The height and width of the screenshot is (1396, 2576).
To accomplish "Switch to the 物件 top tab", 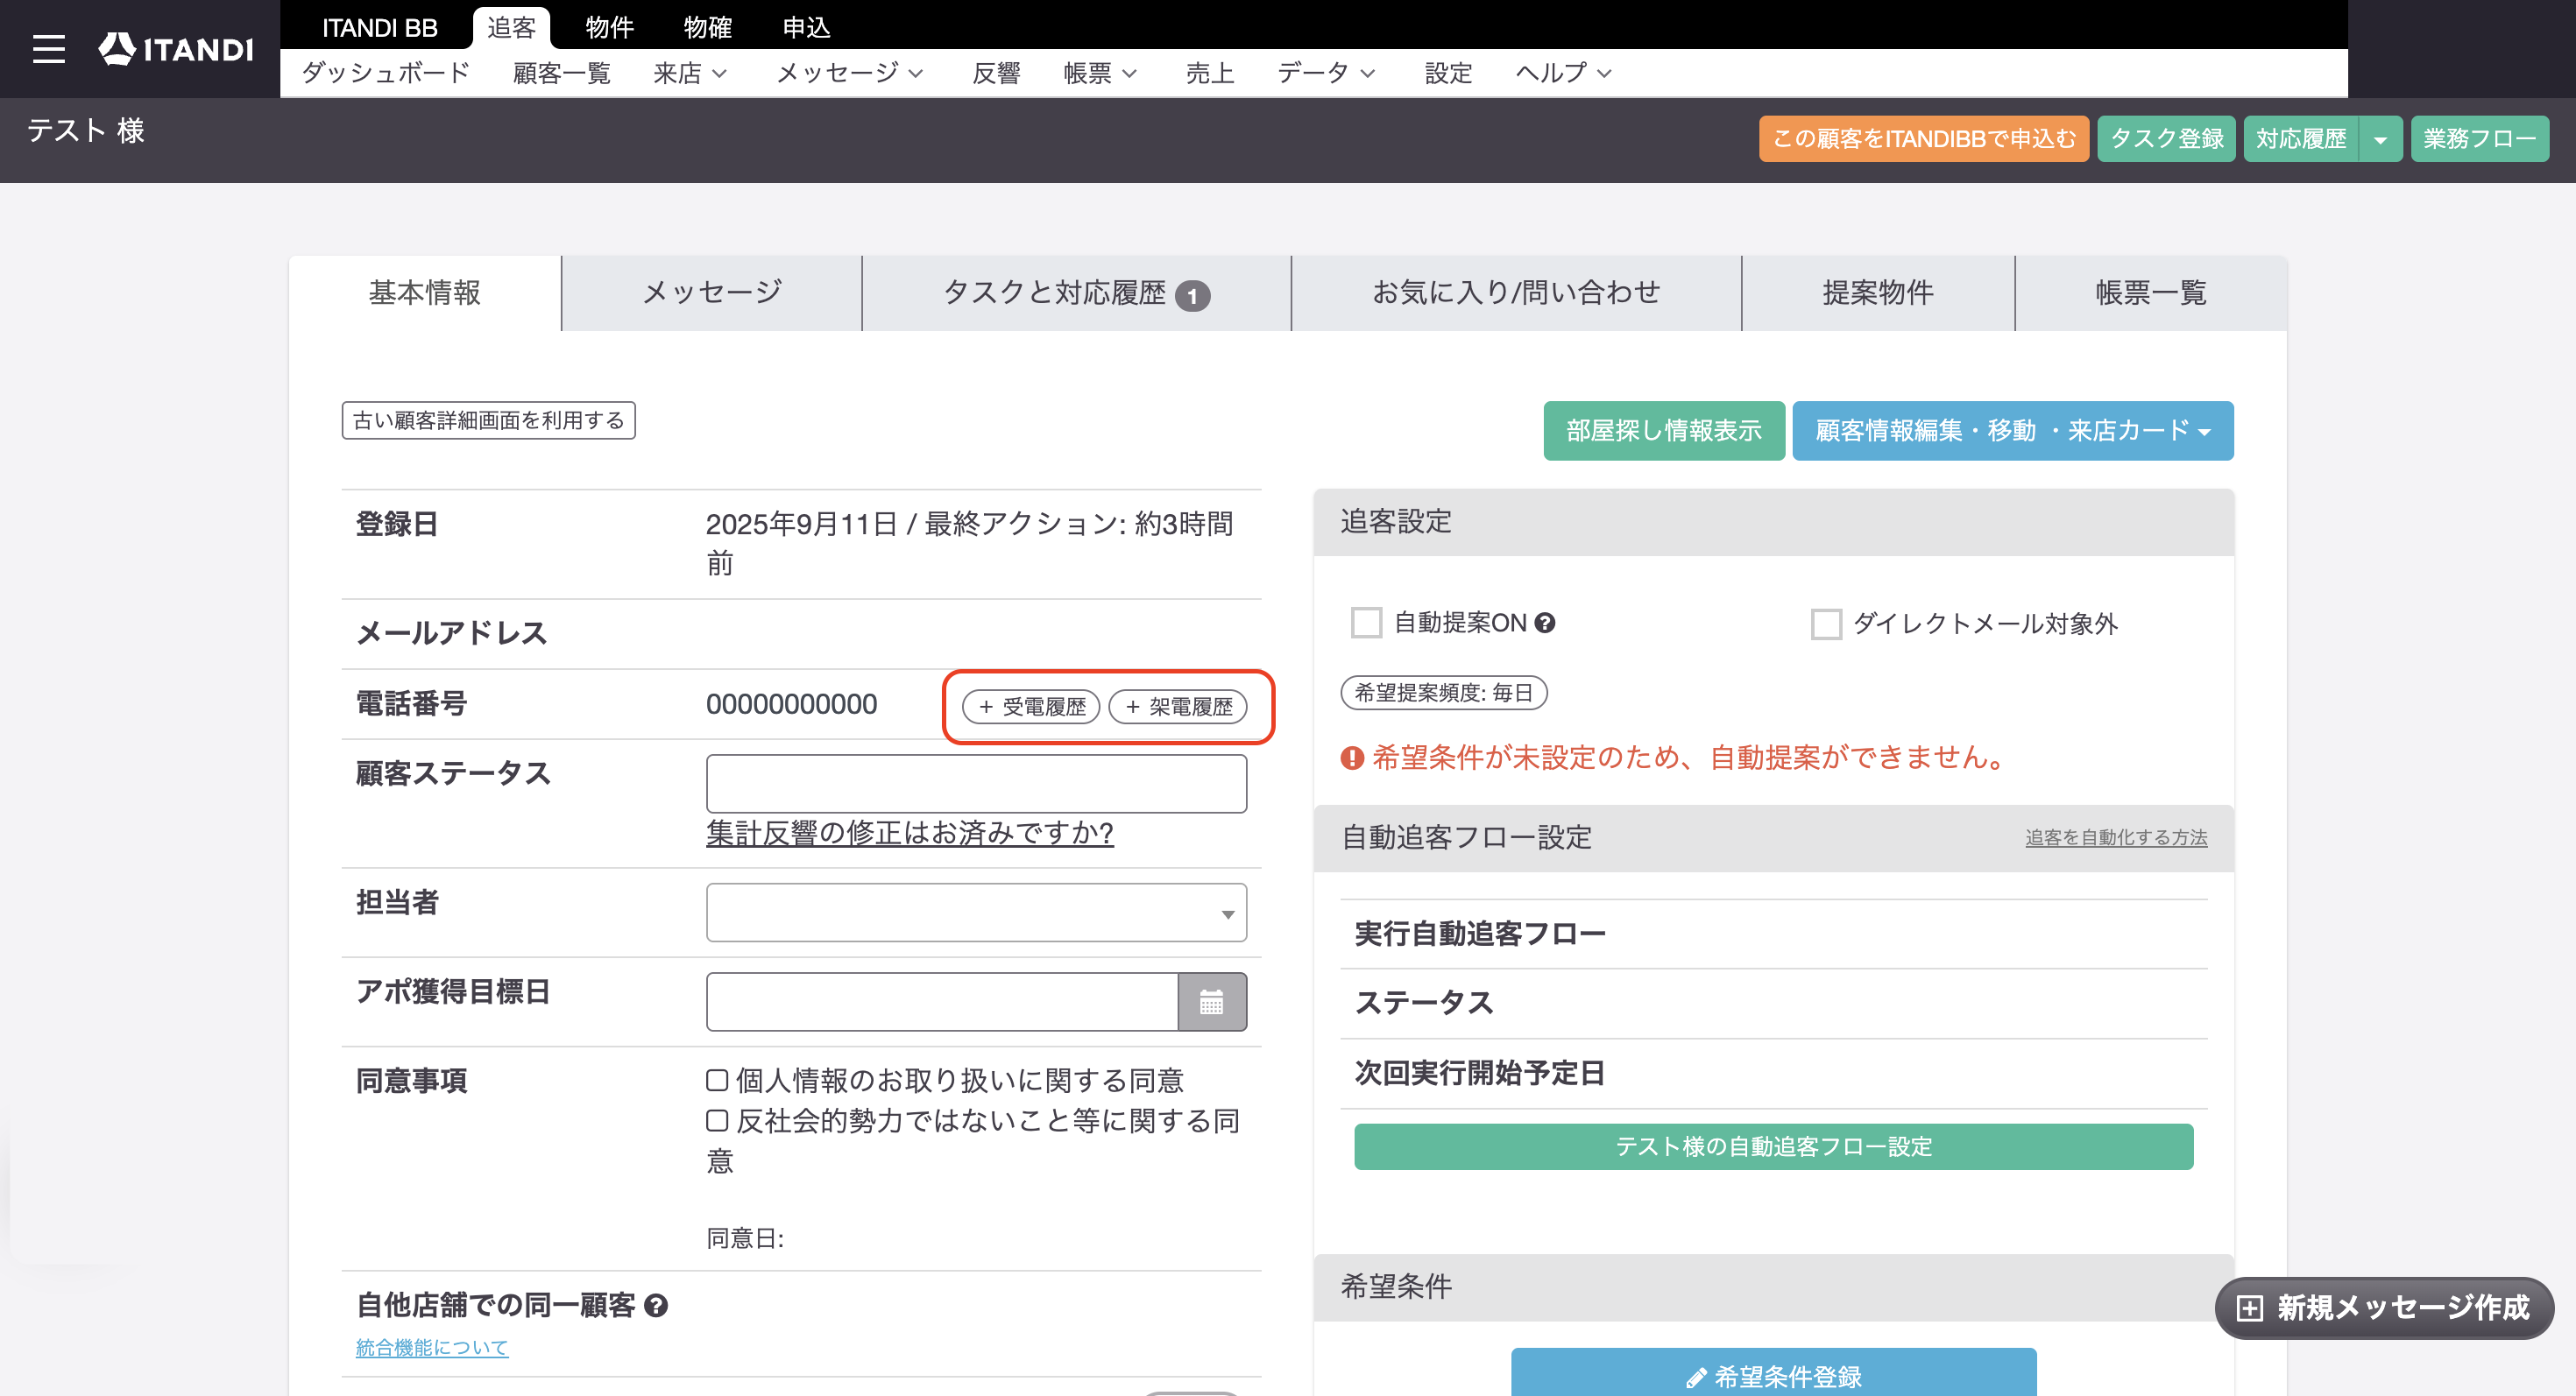I will (x=609, y=27).
